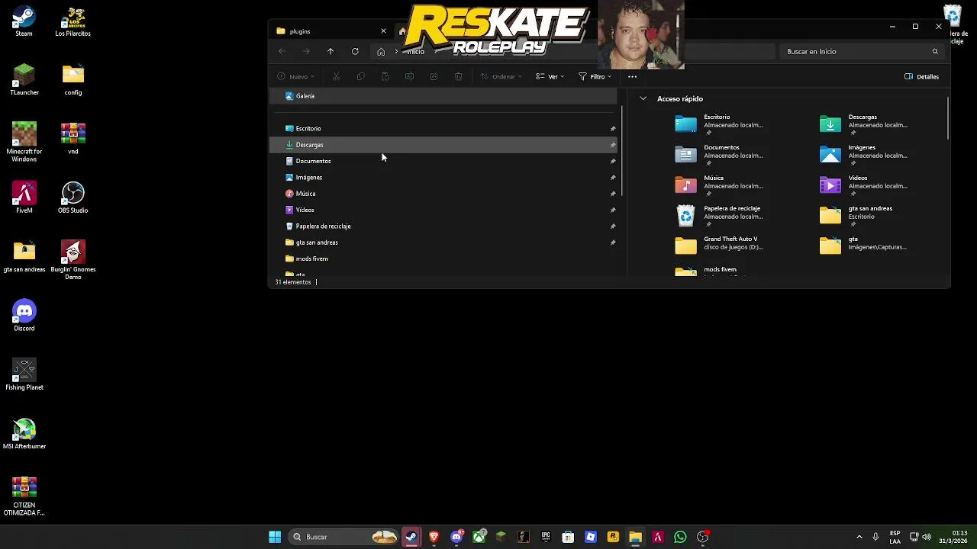The height and width of the screenshot is (549, 977).
Task: Select Burglin' Gnomes Demo desktop icon
Action: pos(73,260)
